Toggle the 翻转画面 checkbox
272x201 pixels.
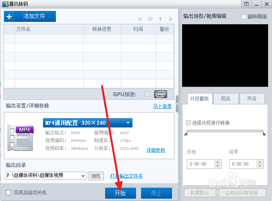(244, 17)
